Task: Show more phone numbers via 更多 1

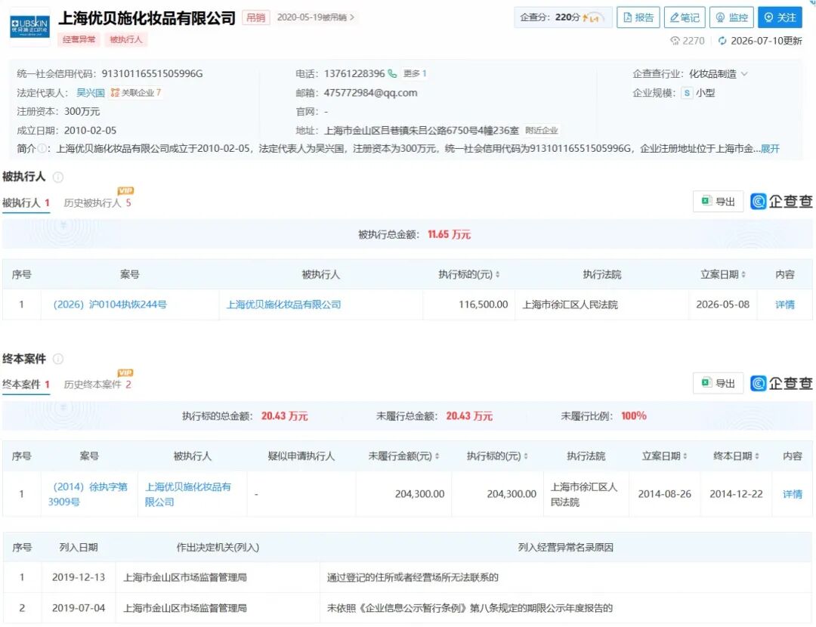Action: tap(415, 73)
